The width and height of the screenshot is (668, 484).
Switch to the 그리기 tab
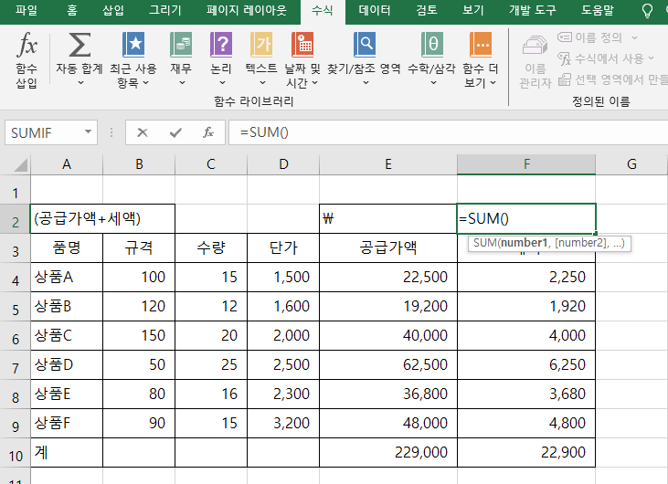(x=164, y=10)
